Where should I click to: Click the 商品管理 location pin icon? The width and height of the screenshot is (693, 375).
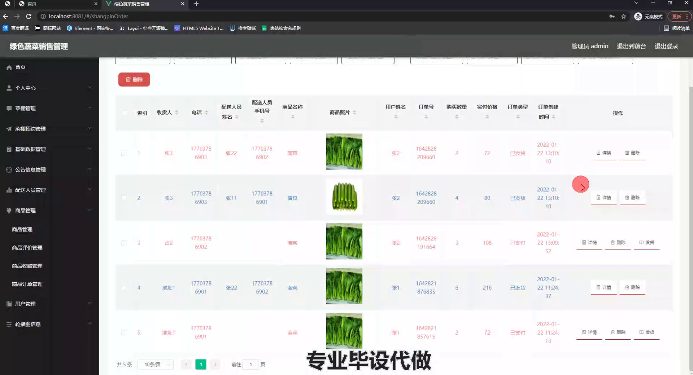click(9, 211)
